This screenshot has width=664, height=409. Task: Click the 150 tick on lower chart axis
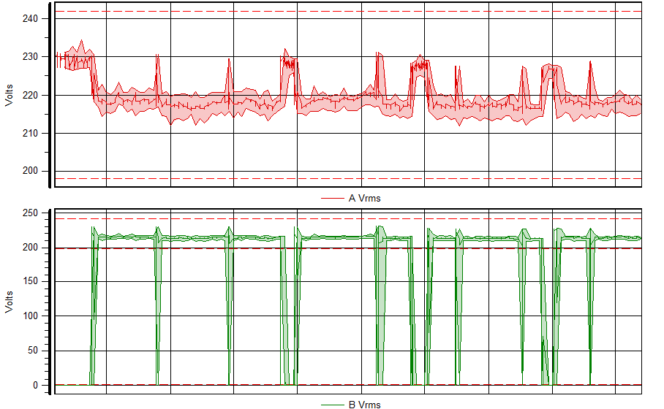point(30,281)
